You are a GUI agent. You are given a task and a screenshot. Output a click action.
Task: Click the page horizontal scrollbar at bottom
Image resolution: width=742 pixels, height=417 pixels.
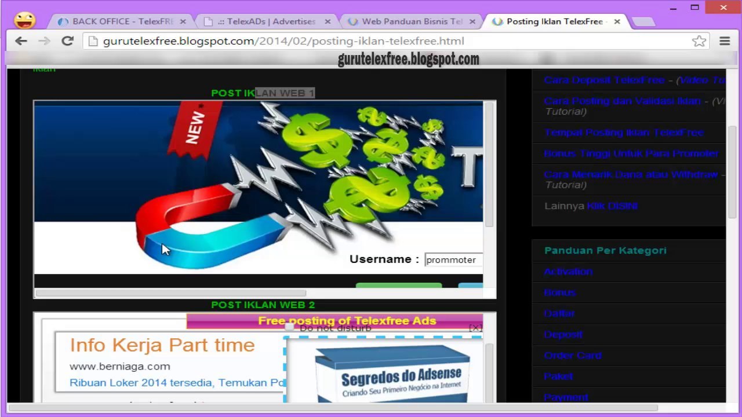pyautogui.click(x=333, y=407)
